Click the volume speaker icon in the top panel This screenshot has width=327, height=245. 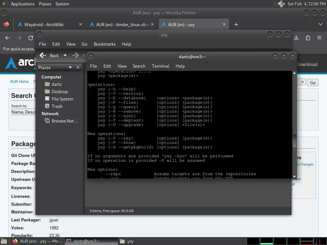(x=281, y=4)
